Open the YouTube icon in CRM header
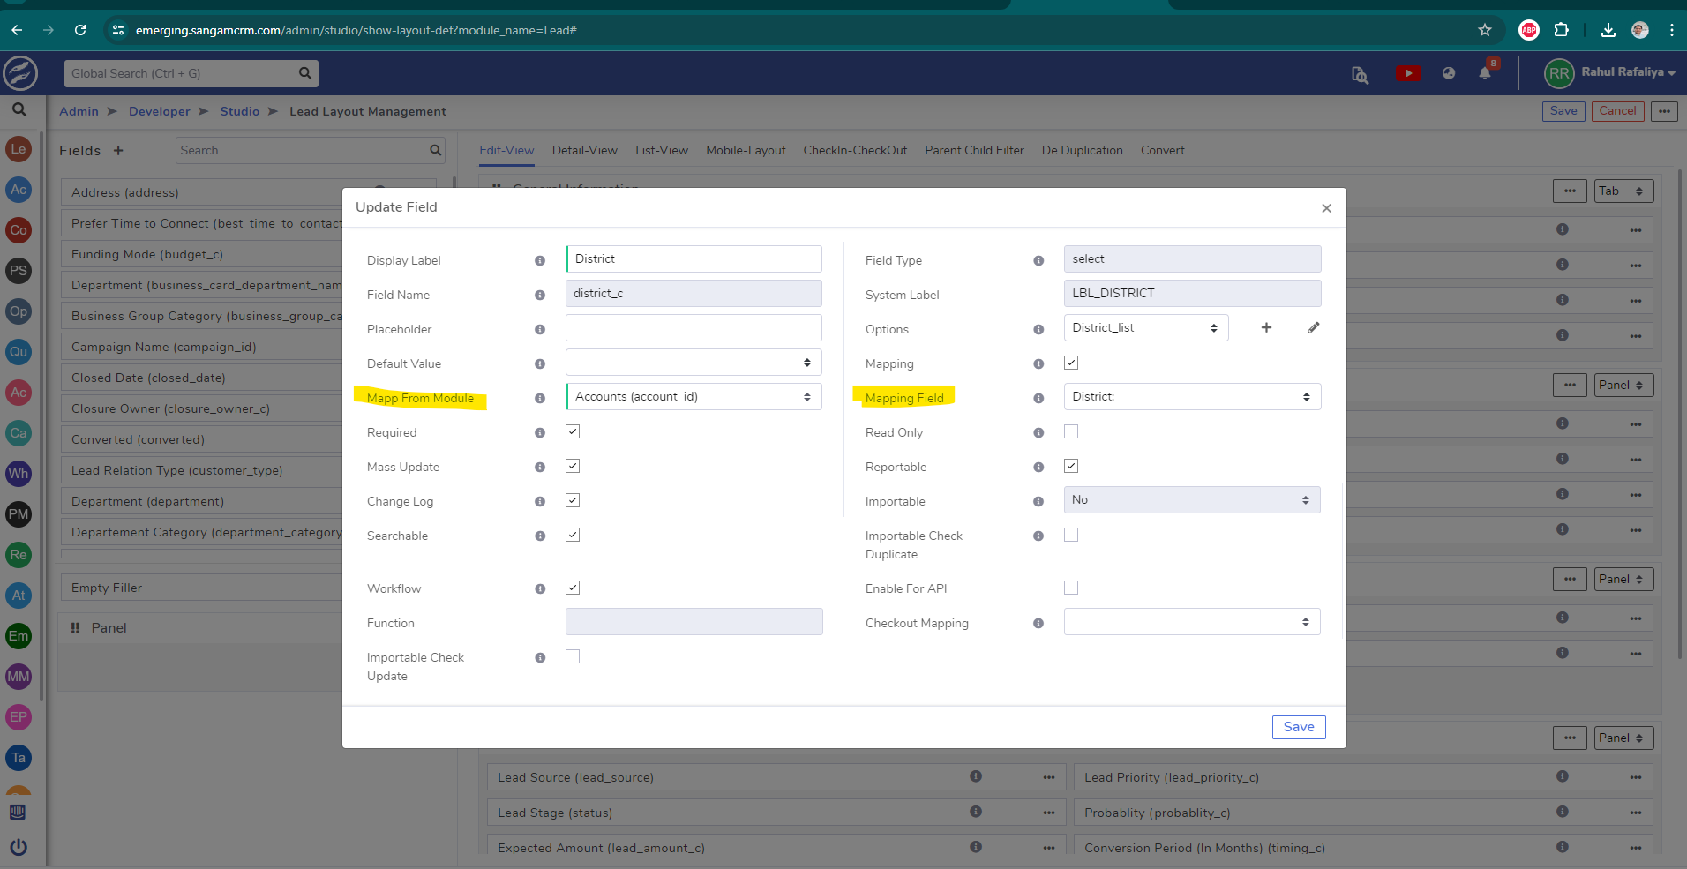This screenshot has height=869, width=1687. point(1408,73)
